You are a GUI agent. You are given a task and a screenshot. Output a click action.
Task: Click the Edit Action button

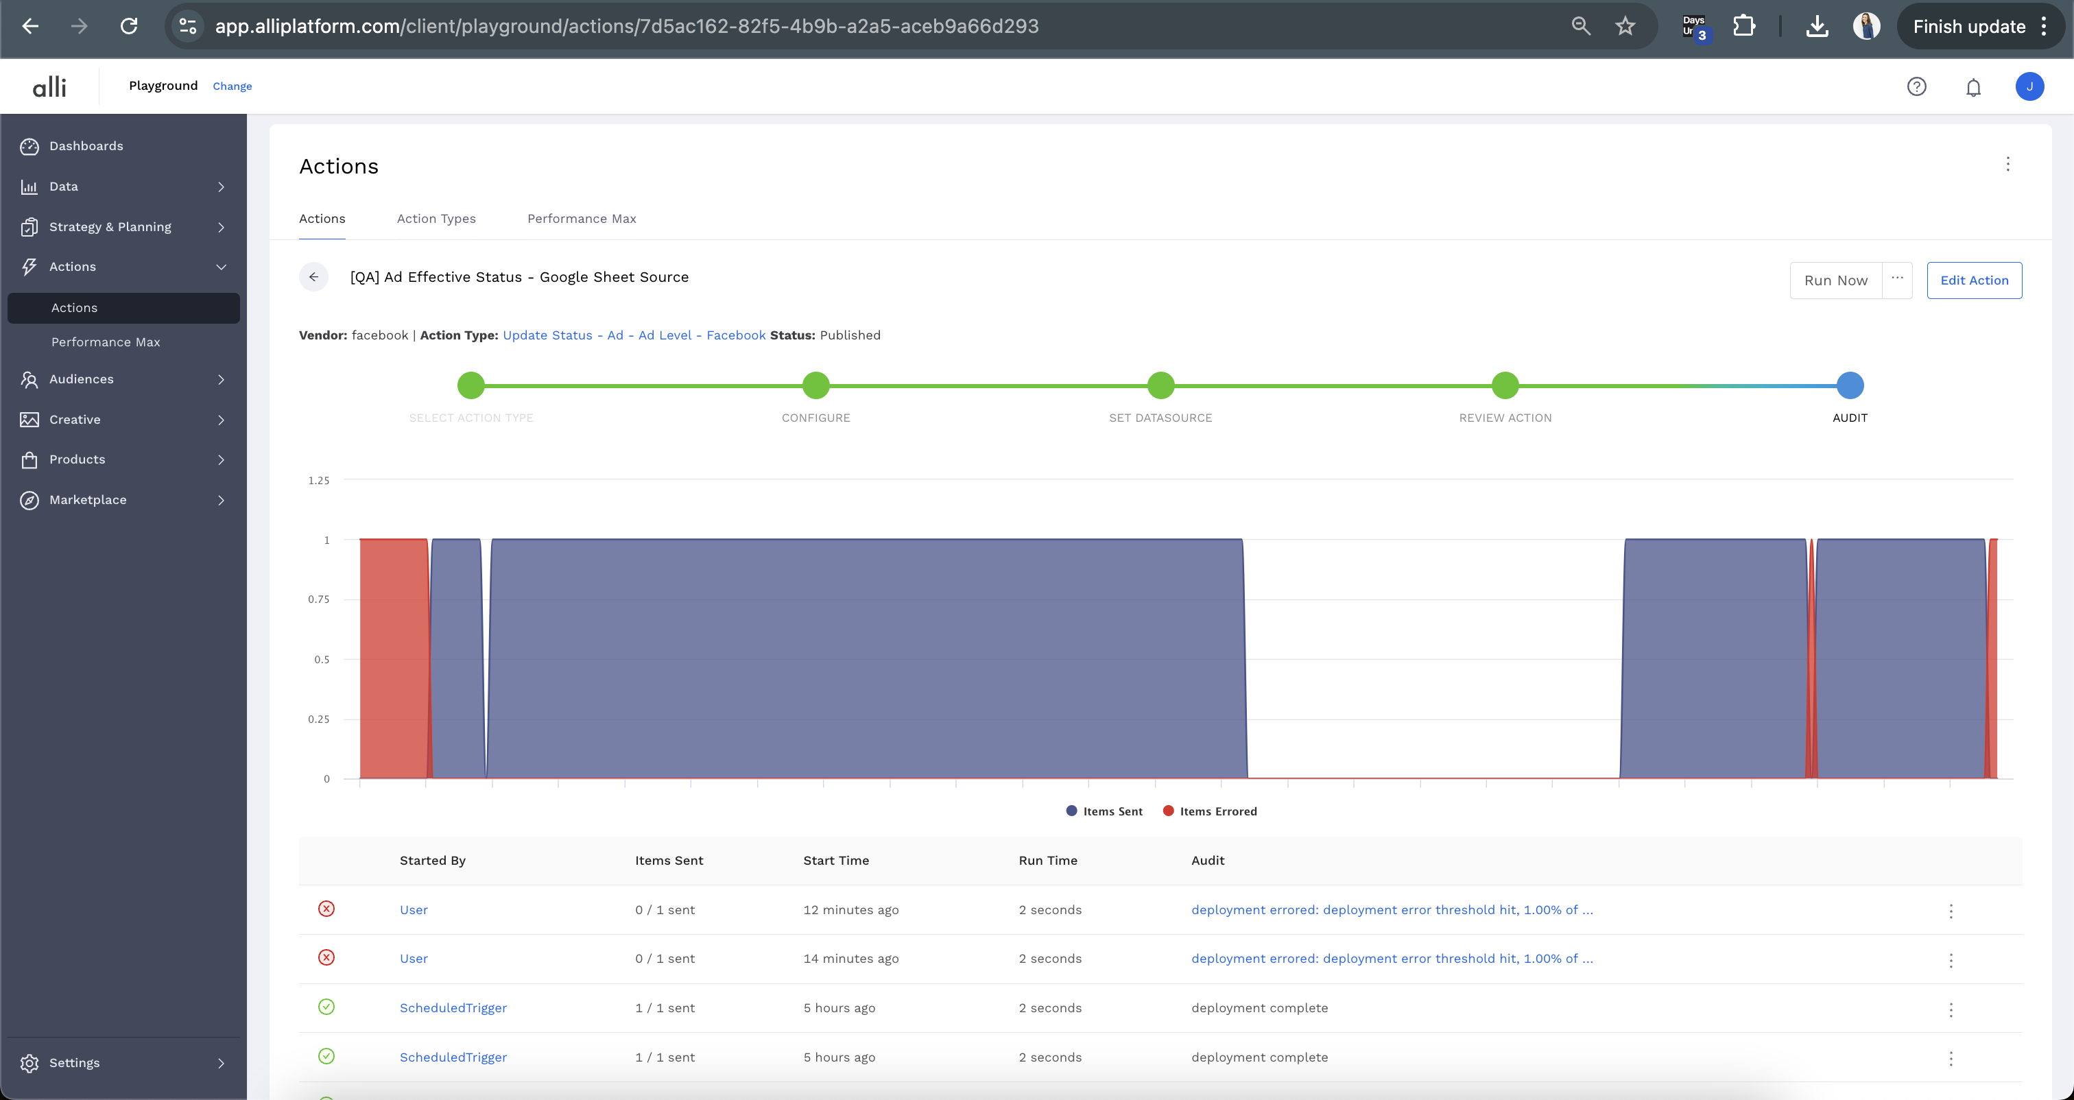click(x=1973, y=280)
